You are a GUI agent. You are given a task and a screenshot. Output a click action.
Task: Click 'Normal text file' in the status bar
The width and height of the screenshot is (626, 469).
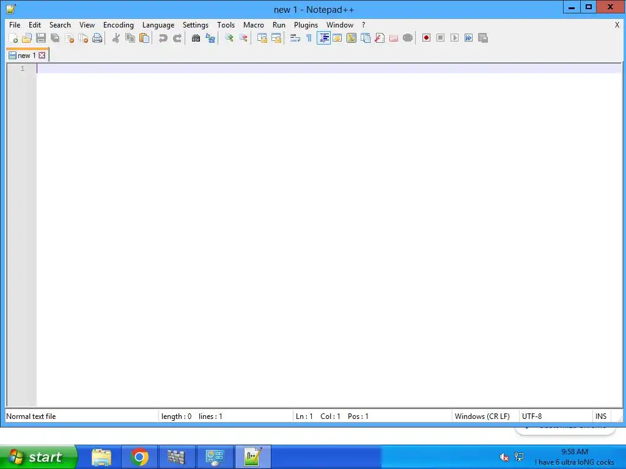tap(31, 416)
